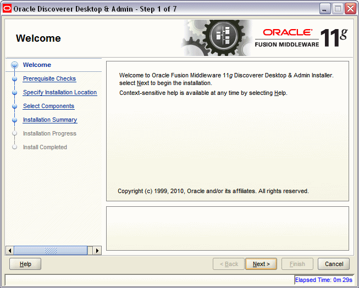Click the 'Context-sensitive help is available' sentence

tap(203, 93)
